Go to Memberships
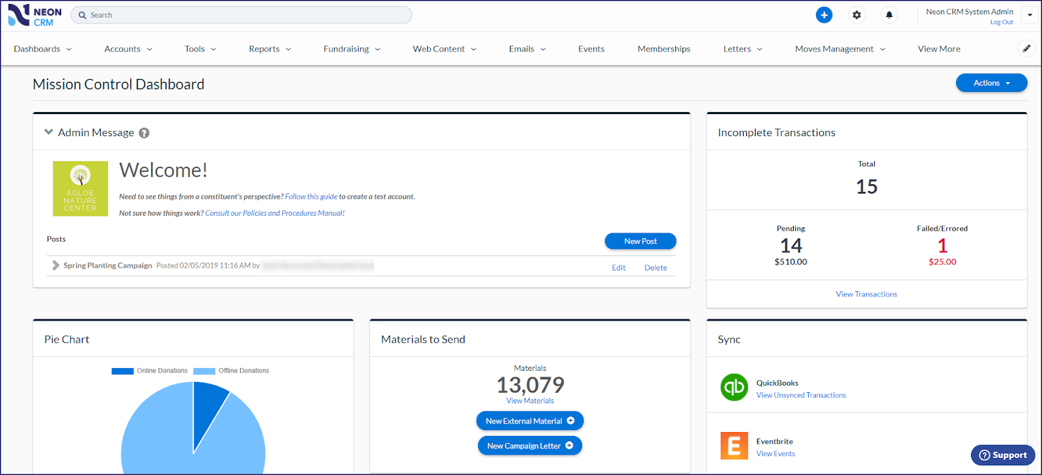This screenshot has width=1042, height=475. coord(664,49)
